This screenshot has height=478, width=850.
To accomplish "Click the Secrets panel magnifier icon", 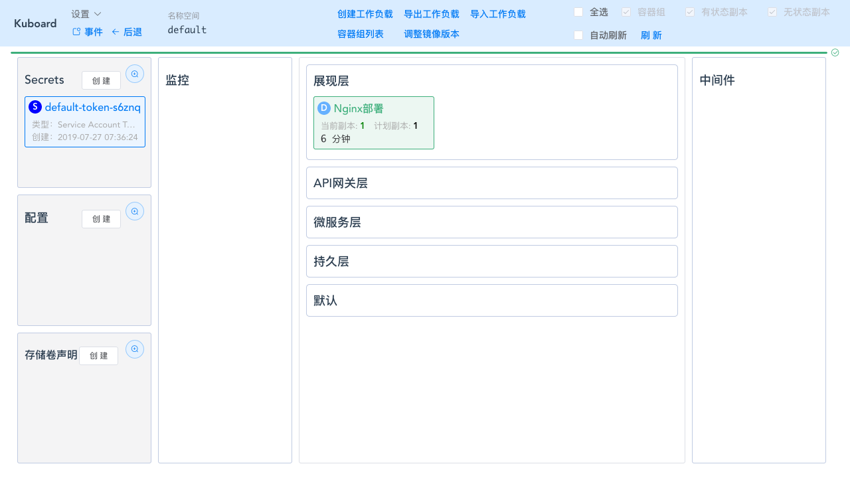I will pyautogui.click(x=135, y=74).
